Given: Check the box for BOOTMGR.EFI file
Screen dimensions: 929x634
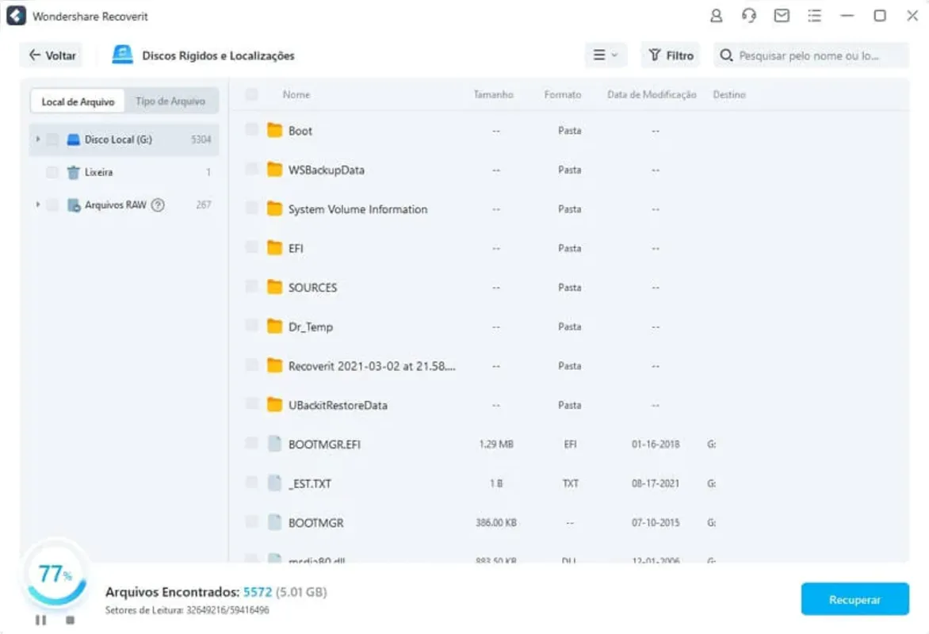Looking at the screenshot, I should tap(251, 443).
